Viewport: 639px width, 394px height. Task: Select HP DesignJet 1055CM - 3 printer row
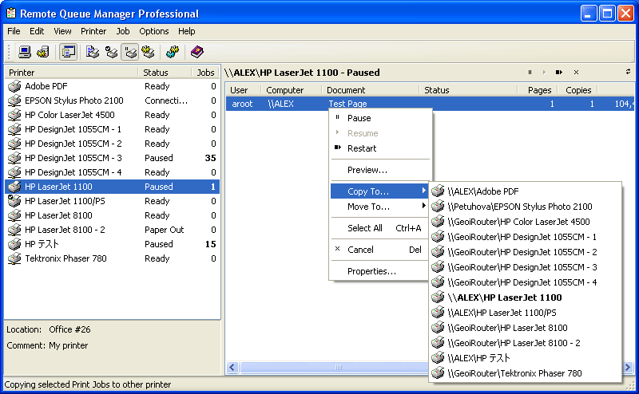pos(113,158)
